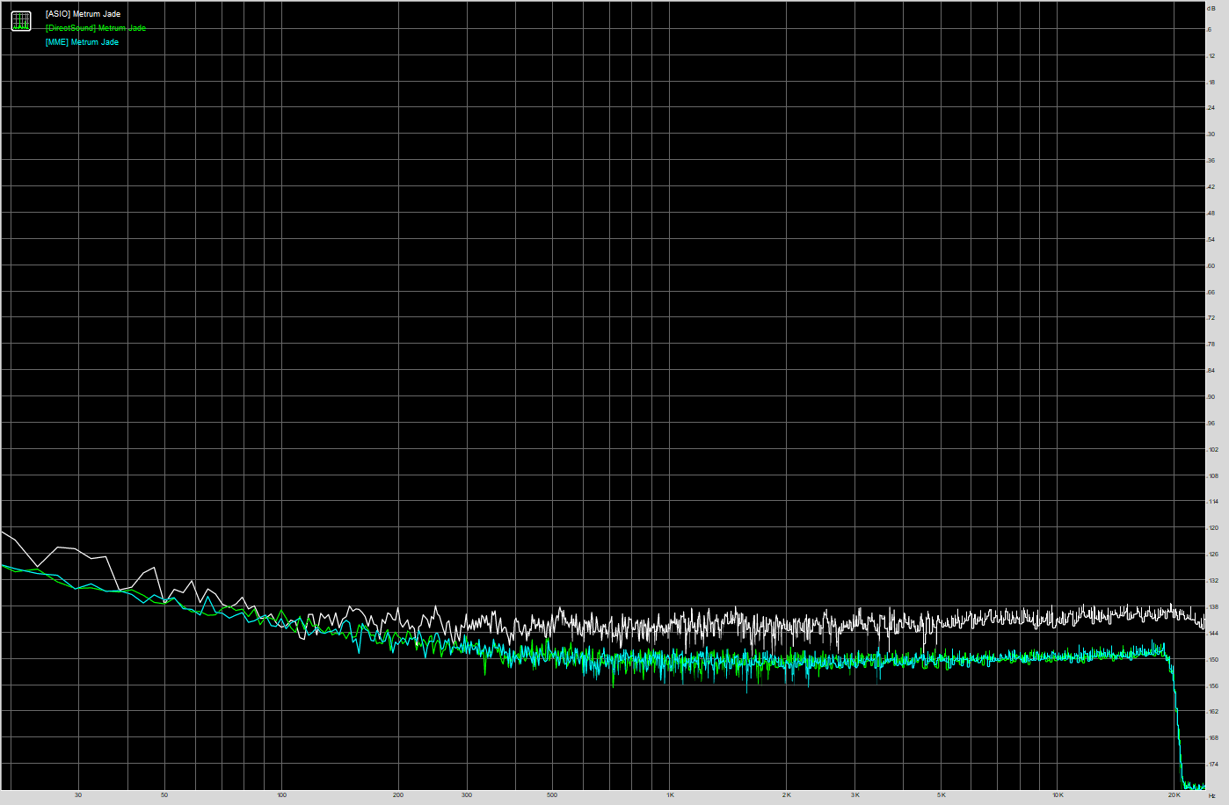Click the -150 dB level axis label
The height and width of the screenshot is (805, 1229).
coord(1213,659)
